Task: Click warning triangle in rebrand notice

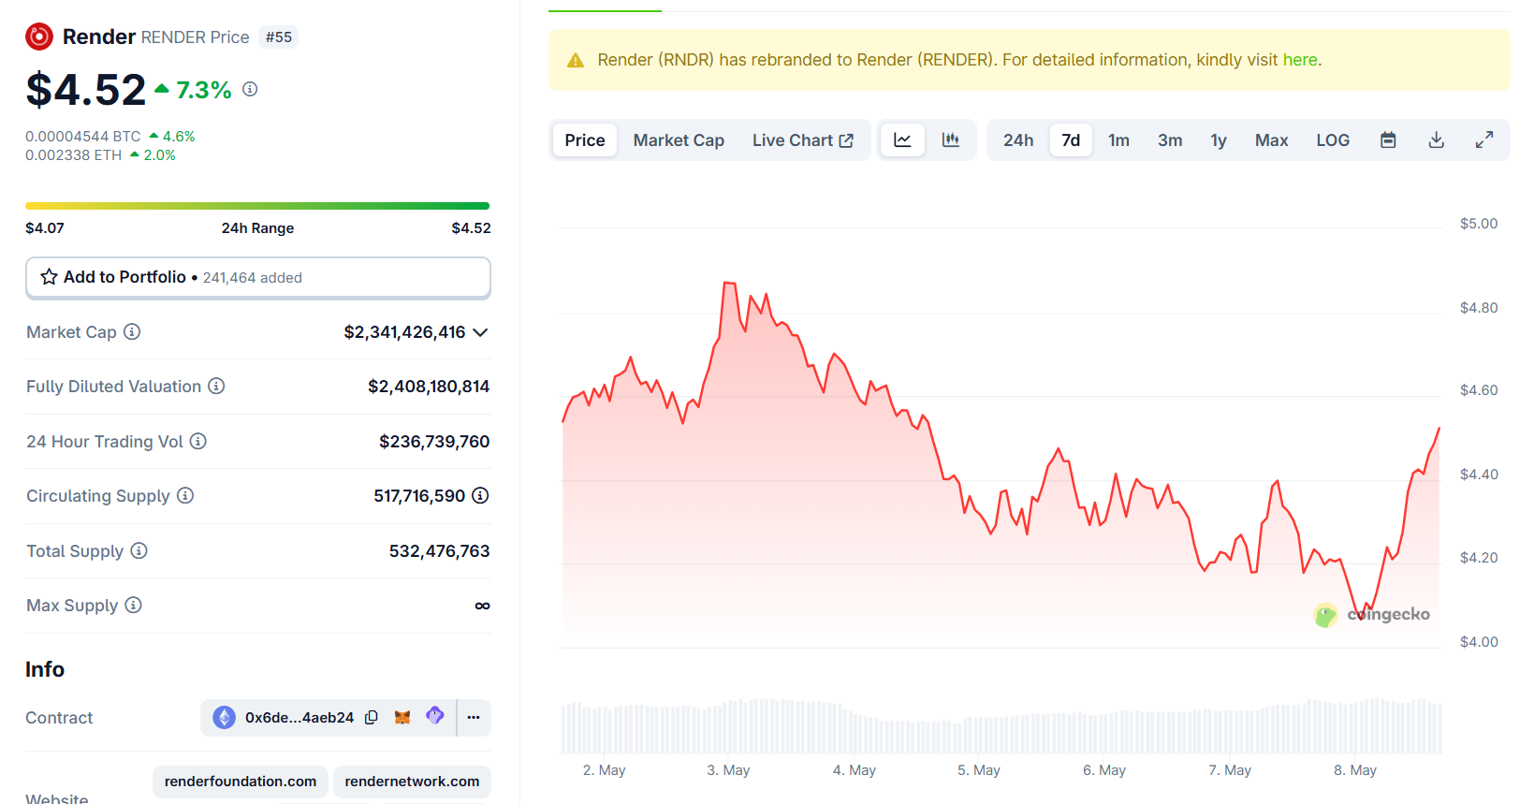Action: [576, 60]
